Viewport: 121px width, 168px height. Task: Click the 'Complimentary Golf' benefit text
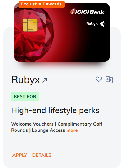pyautogui.click(x=80, y=124)
